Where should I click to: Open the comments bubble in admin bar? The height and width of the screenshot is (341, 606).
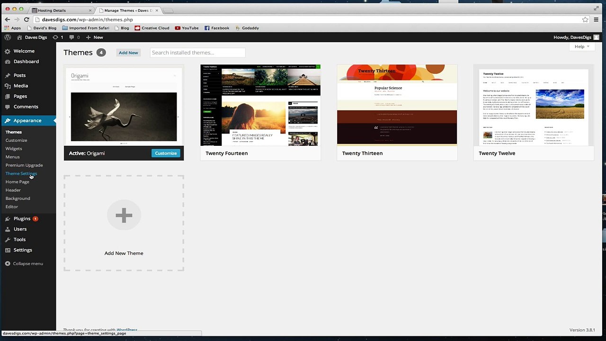point(74,37)
